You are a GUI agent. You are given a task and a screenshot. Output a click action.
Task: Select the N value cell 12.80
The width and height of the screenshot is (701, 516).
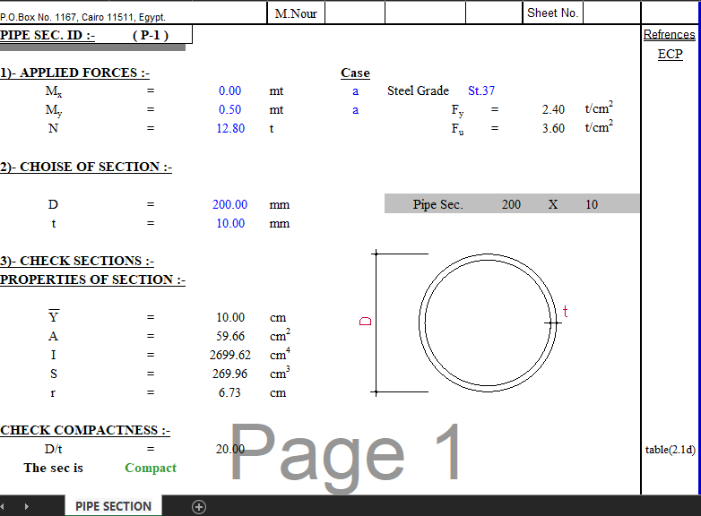click(x=230, y=128)
